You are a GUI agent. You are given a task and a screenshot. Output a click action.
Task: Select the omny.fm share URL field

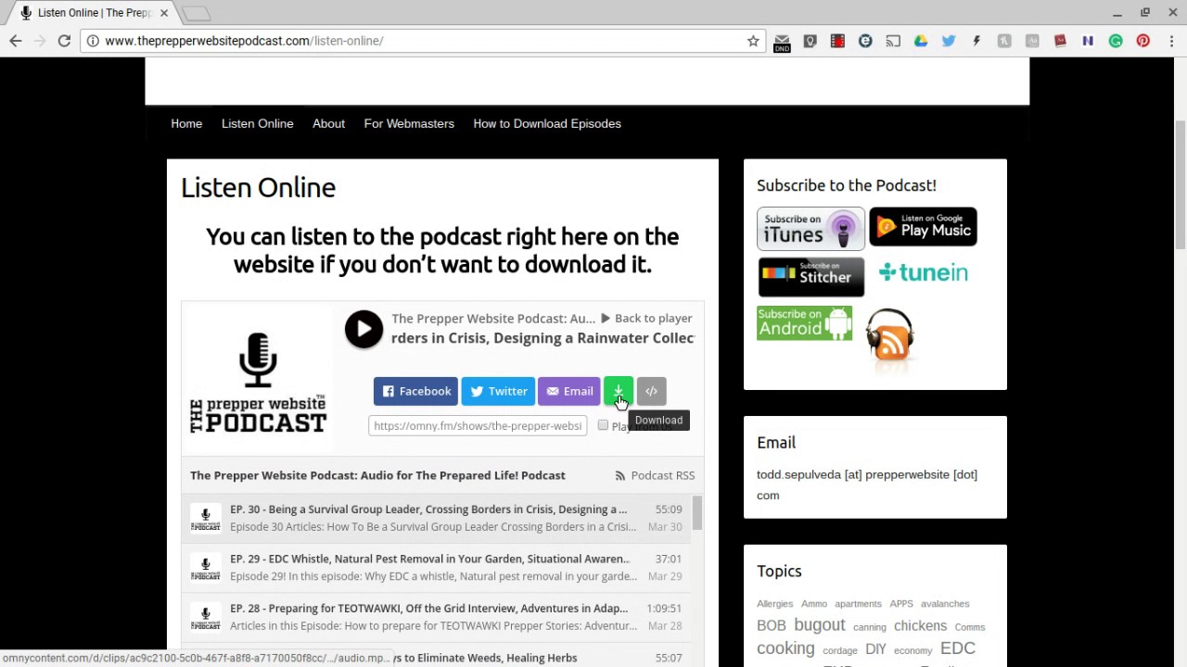[478, 425]
